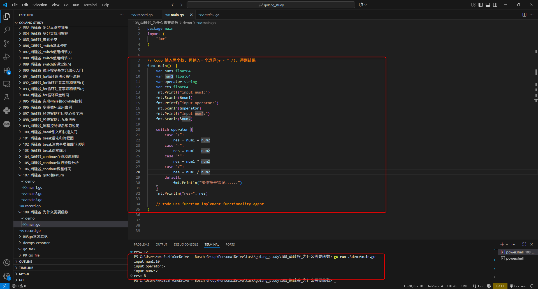Click the Ln 28, Col 30 cursor position
Viewport: 538px width, 289px height.
pos(413,286)
